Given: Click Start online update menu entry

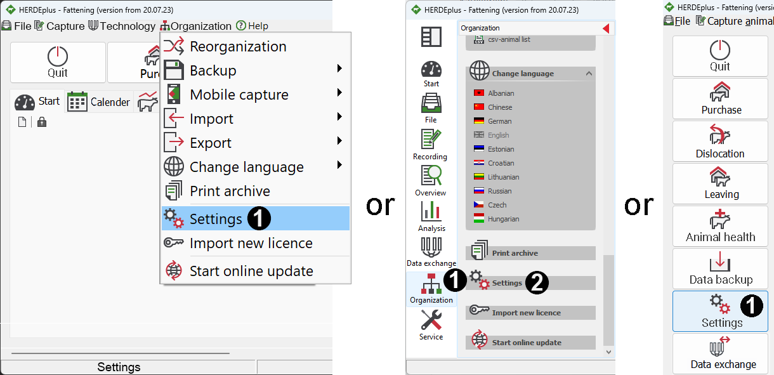Looking at the screenshot, I should tap(251, 271).
